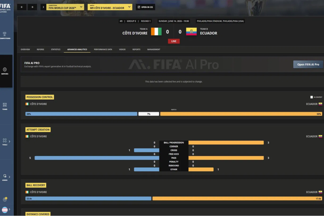The image size is (324, 216).
Task: Click the white 7% in-contest possession bar
Action: click(x=149, y=114)
